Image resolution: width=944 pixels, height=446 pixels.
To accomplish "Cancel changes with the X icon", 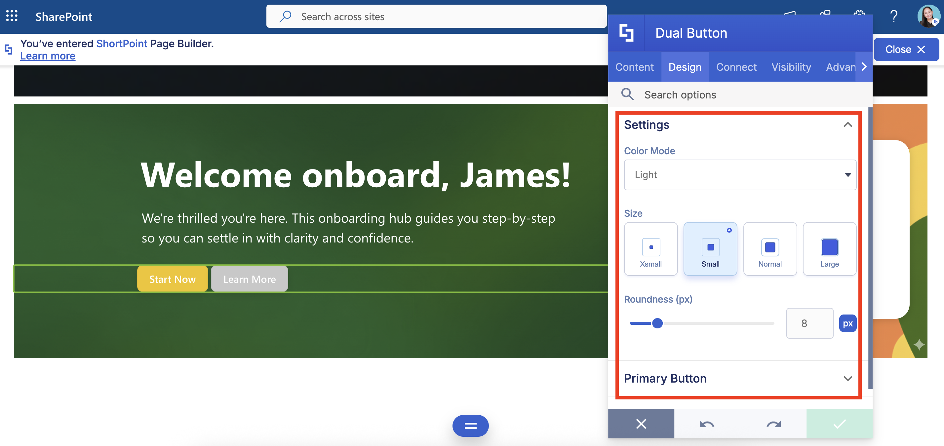I will pyautogui.click(x=641, y=424).
